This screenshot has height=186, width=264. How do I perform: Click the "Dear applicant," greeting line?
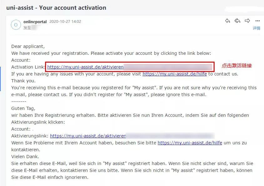pyautogui.click(x=28, y=46)
